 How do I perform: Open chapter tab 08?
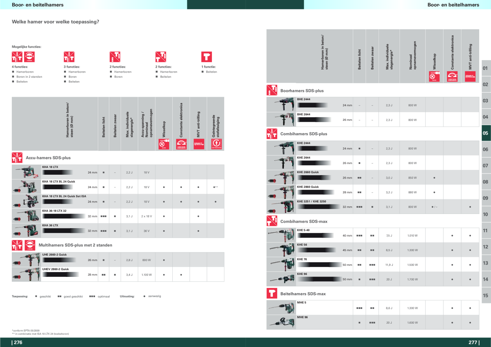point(486,182)
